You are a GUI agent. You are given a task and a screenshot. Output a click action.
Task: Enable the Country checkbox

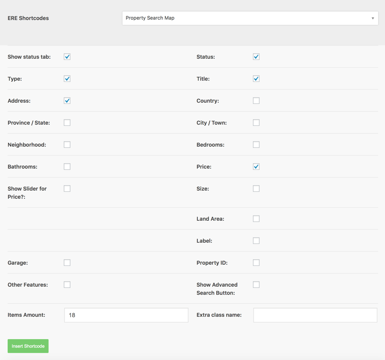[256, 101]
